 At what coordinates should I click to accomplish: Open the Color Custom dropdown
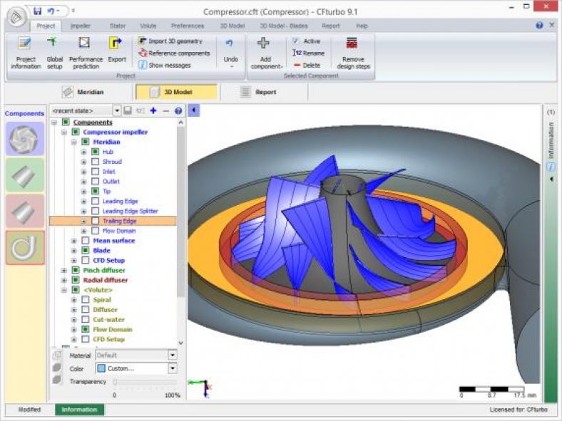(x=173, y=368)
